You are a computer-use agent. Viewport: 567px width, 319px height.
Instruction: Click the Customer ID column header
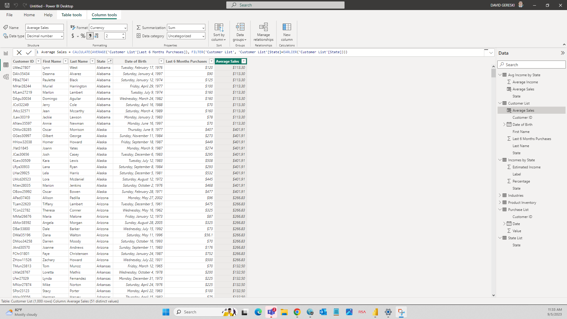[23, 61]
